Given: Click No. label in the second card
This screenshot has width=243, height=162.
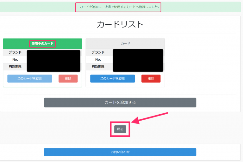Looking at the screenshot, I should 98,60.
